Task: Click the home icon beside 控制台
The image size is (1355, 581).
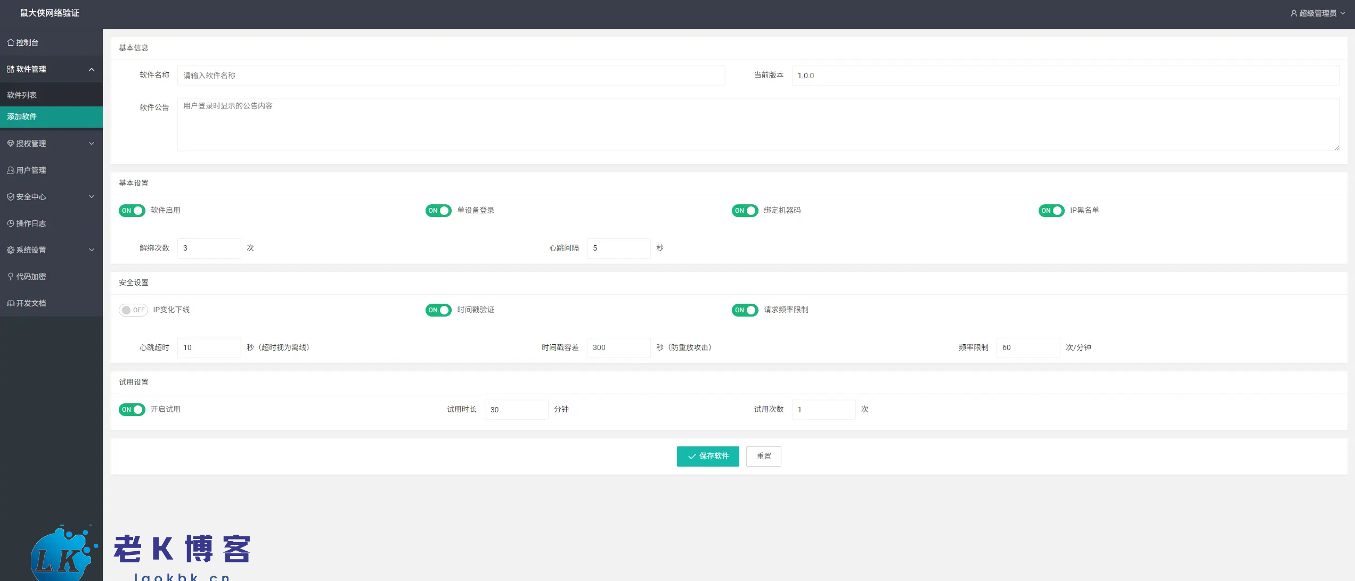Action: pyautogui.click(x=10, y=43)
